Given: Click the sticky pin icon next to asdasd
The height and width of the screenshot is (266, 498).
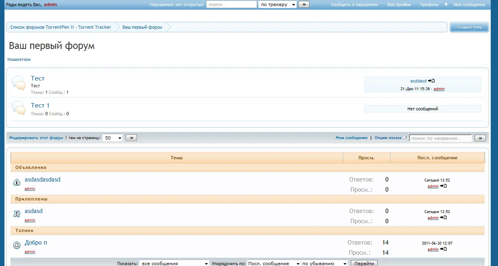Looking at the screenshot, I should coord(17,214).
